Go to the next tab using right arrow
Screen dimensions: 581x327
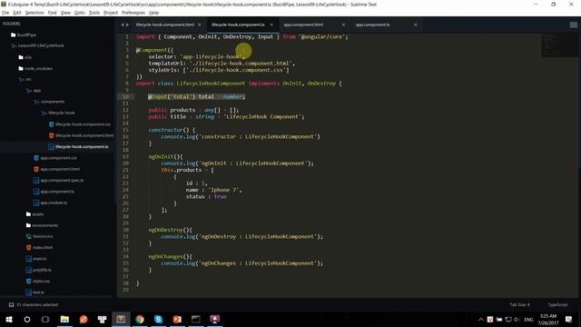pyautogui.click(x=127, y=25)
